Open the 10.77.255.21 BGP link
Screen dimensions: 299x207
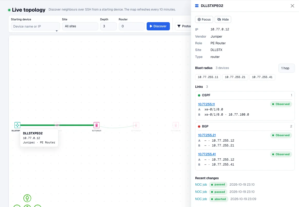click(x=207, y=135)
